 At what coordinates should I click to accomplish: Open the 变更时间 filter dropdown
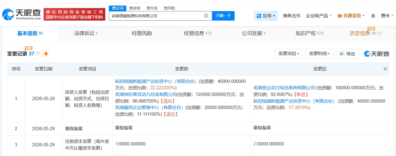[x=319, y=54]
